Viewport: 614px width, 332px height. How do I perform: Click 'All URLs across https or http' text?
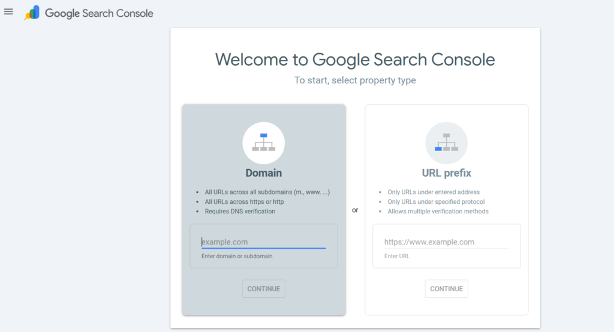[x=245, y=201]
